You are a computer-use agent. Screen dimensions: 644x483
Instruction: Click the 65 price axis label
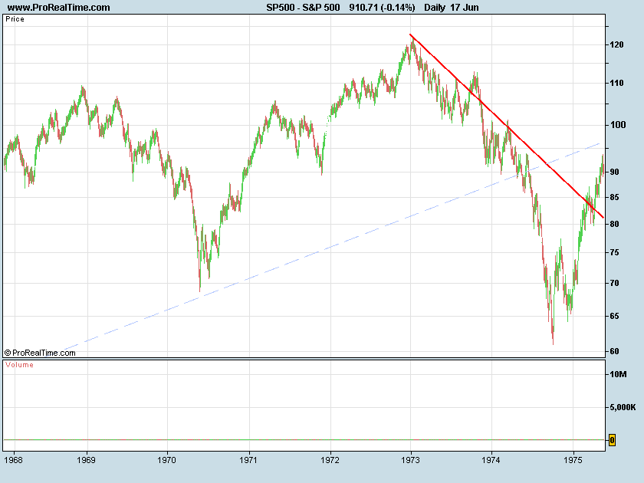tap(614, 316)
